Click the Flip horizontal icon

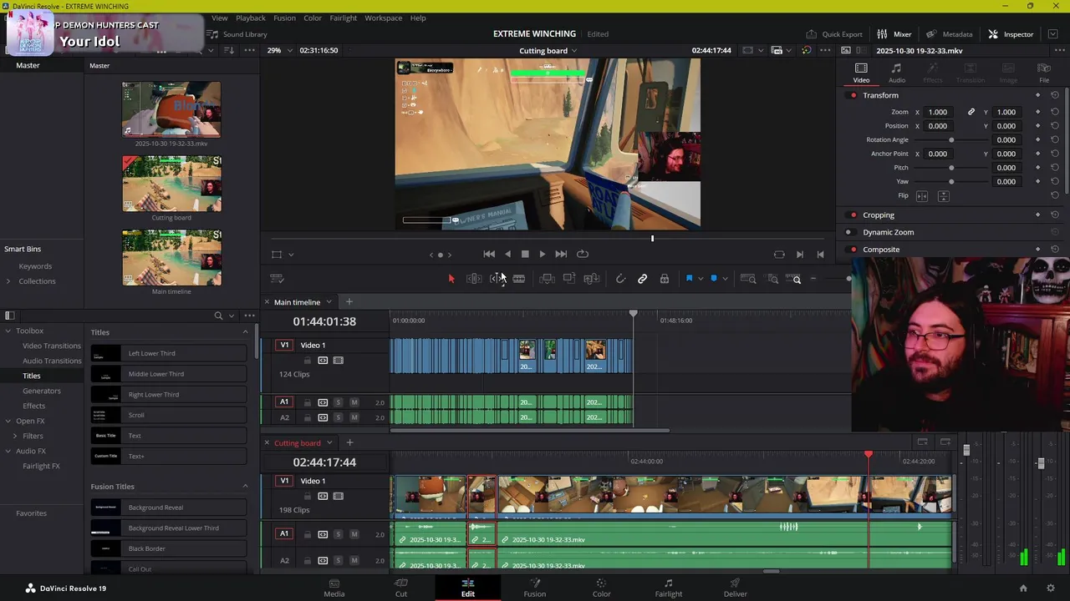point(922,195)
